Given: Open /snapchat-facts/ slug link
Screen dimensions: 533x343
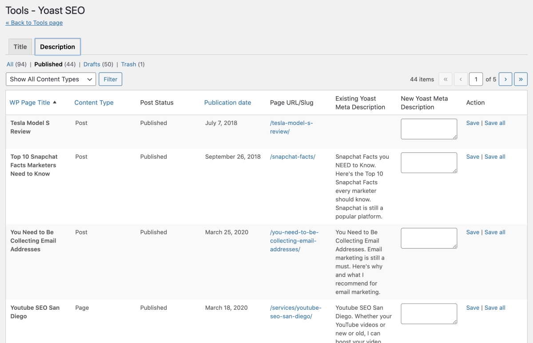Looking at the screenshot, I should click(x=293, y=157).
